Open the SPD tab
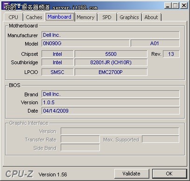This screenshot has width=190, height=181. pos(107,17)
